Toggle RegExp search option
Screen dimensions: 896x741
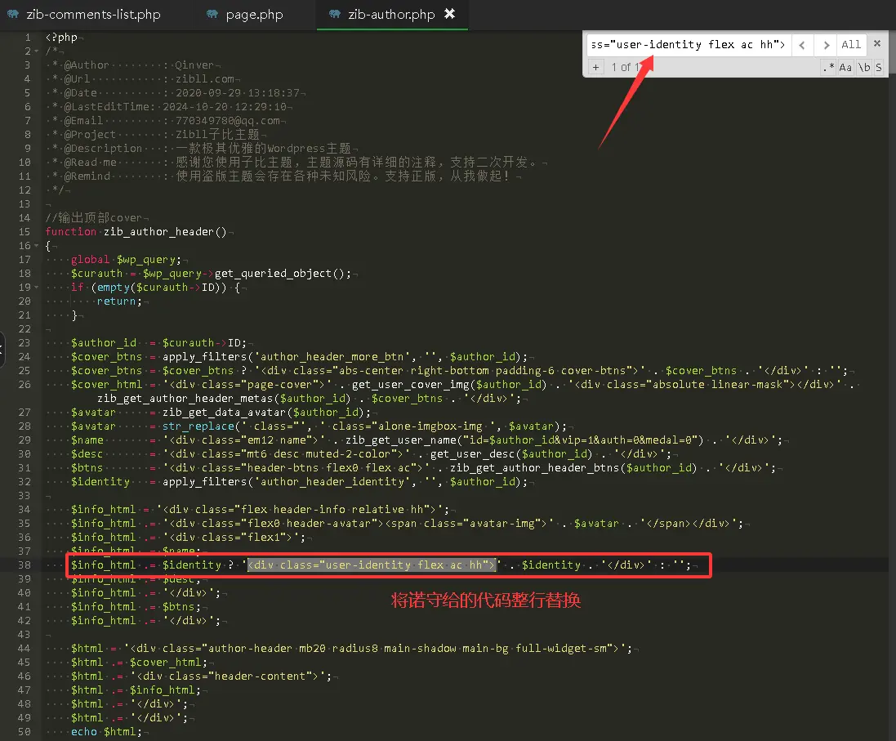coord(828,67)
